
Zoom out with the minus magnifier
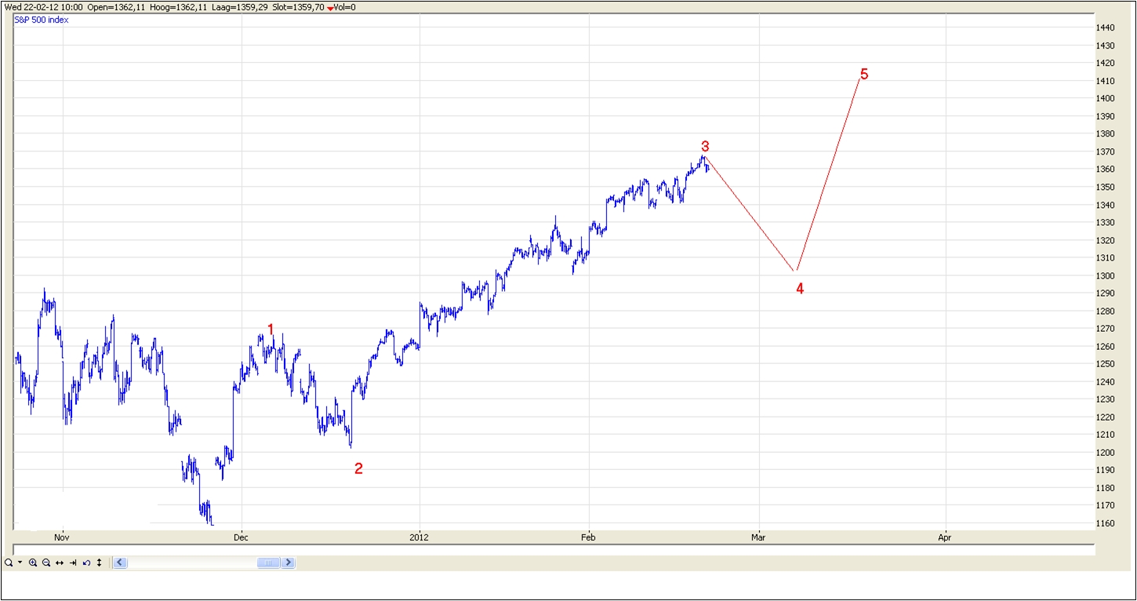click(x=46, y=563)
